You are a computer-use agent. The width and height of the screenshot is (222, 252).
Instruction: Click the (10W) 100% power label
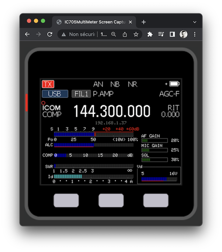pos(125,139)
